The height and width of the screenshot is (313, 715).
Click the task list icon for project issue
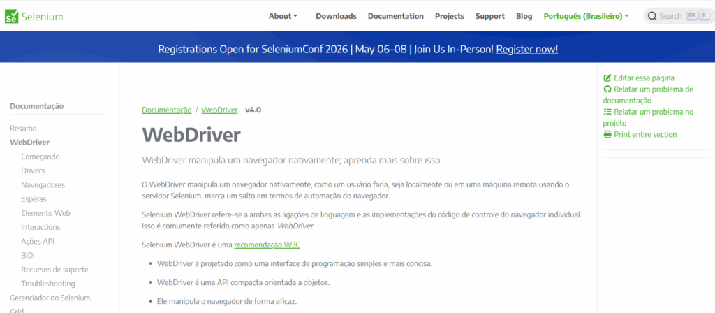(x=607, y=112)
